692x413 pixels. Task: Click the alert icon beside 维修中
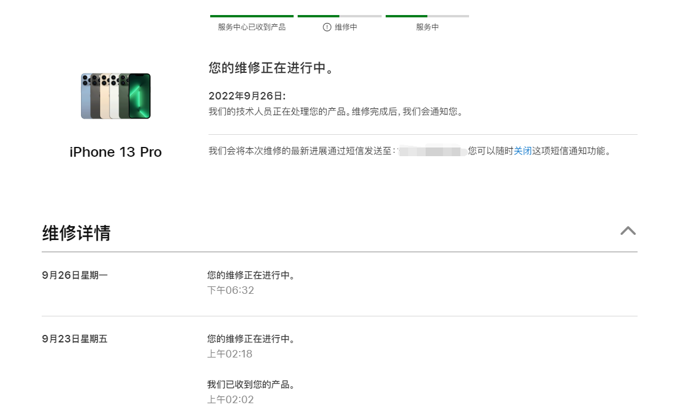click(x=327, y=27)
